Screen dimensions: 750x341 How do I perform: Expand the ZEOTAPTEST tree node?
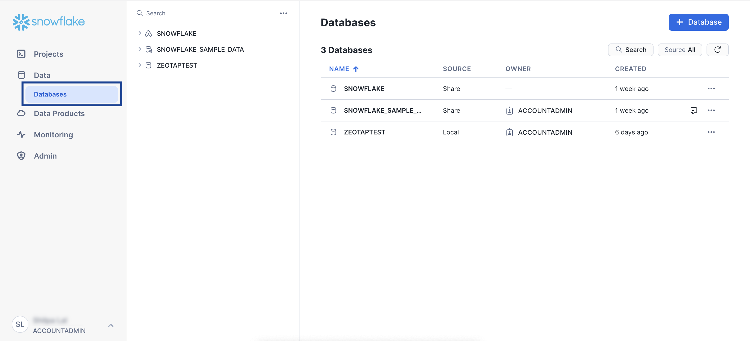point(140,65)
